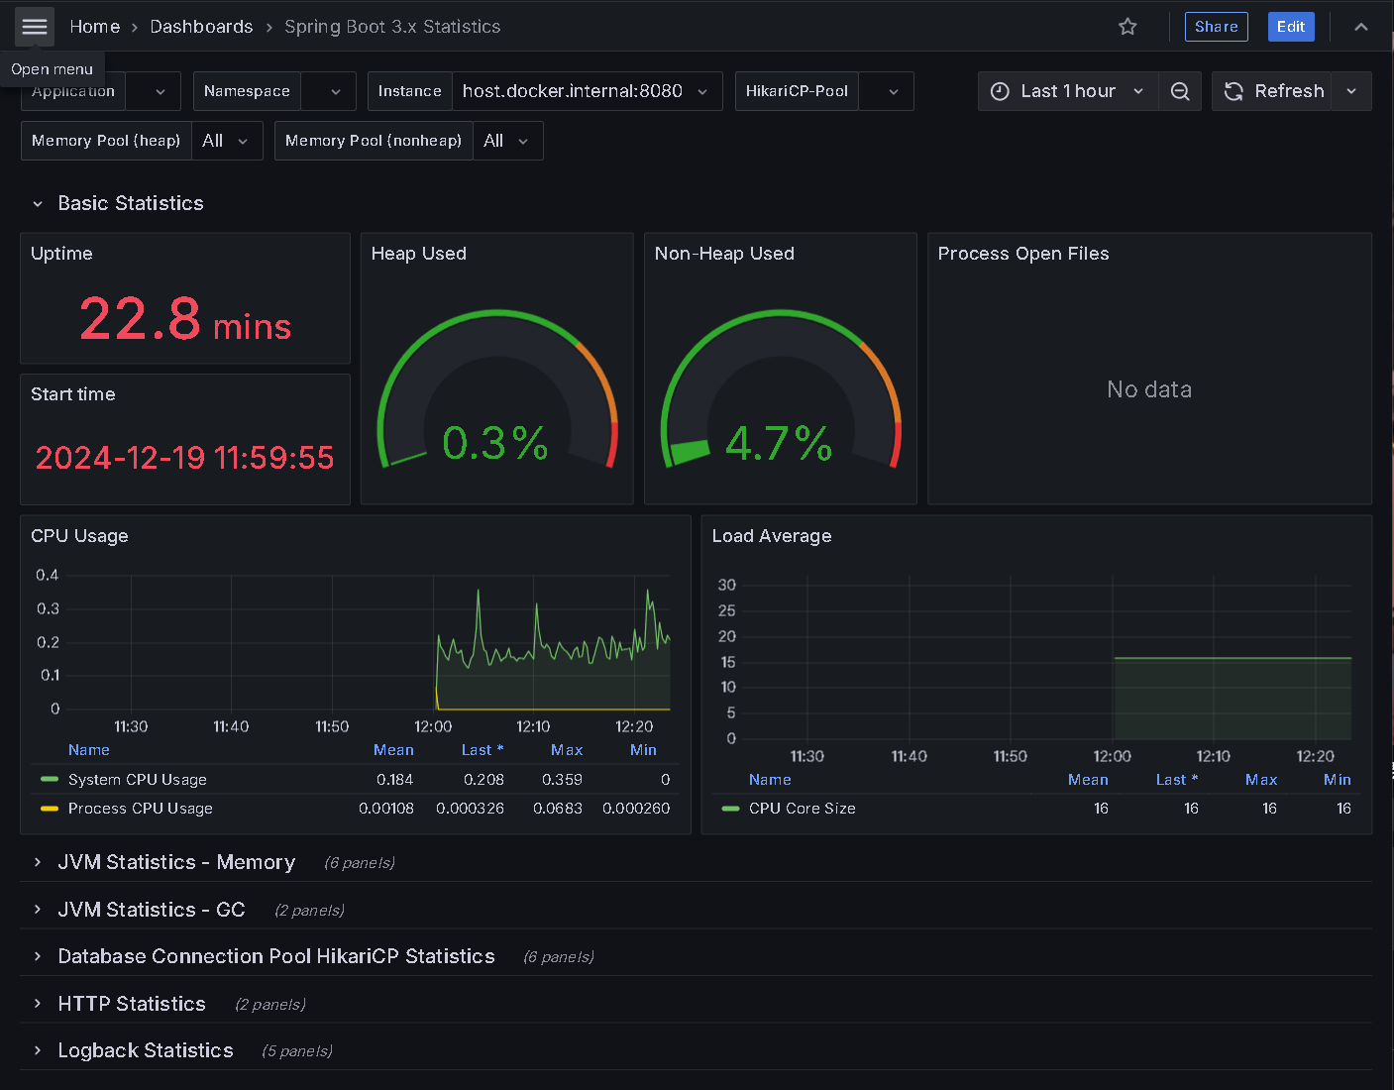Open the Application variable dropdown
The width and height of the screenshot is (1394, 1090).
click(x=154, y=91)
